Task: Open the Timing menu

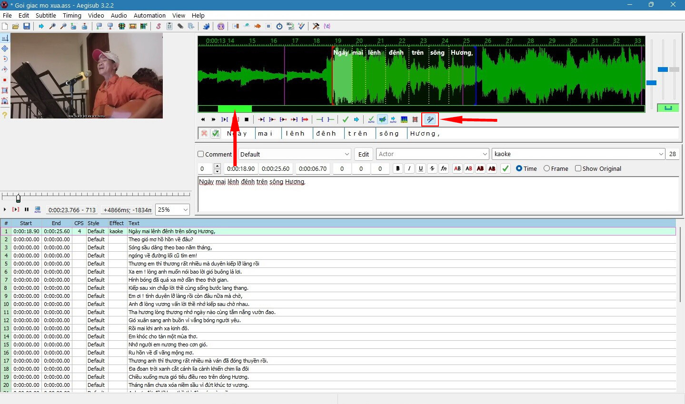Action: pos(72,15)
